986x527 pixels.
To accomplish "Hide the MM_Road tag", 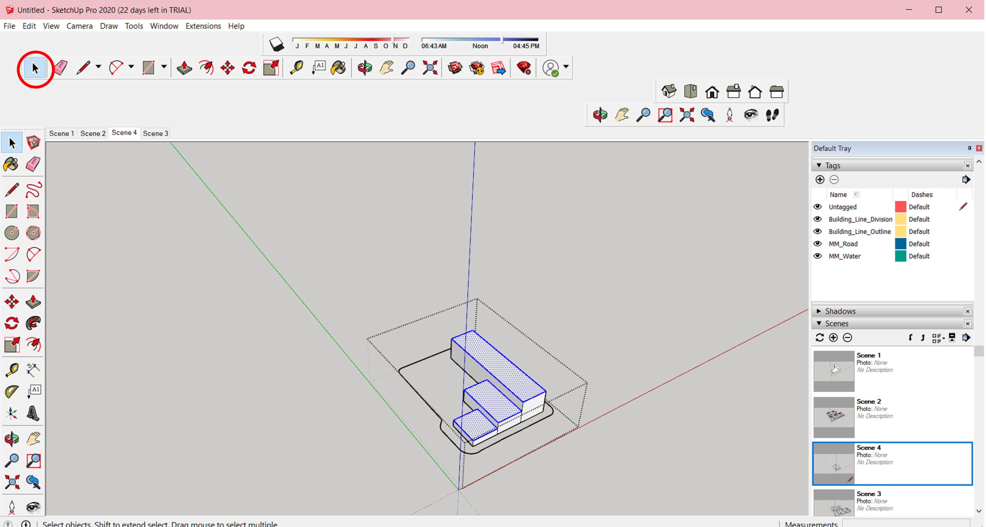I will pyautogui.click(x=817, y=244).
